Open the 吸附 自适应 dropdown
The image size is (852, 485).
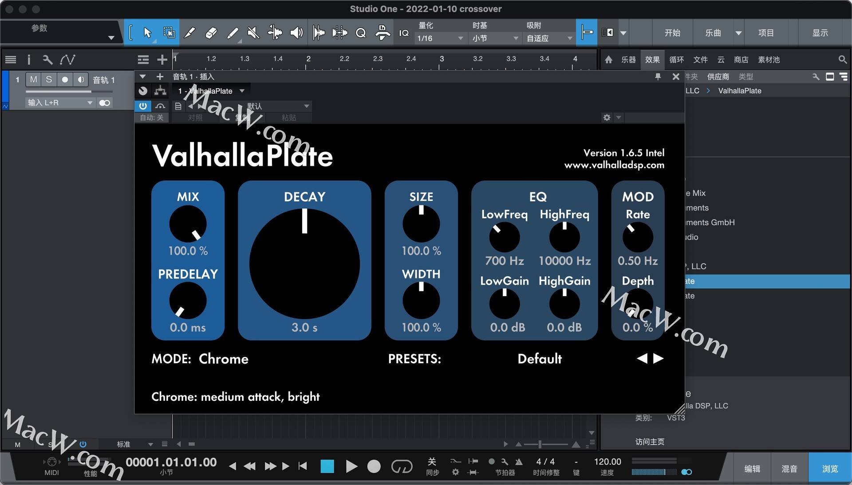(x=549, y=39)
